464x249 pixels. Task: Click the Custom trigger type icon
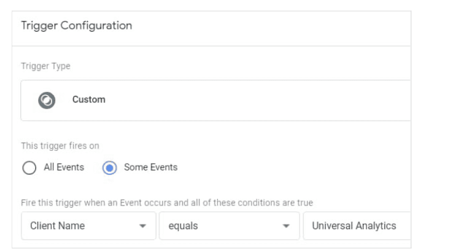47,100
